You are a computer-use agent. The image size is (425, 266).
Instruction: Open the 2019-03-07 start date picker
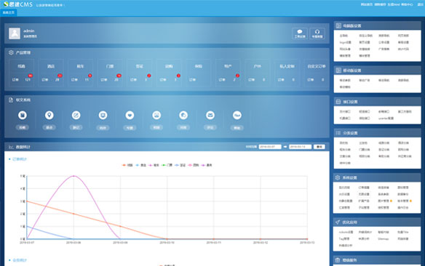(x=270, y=147)
